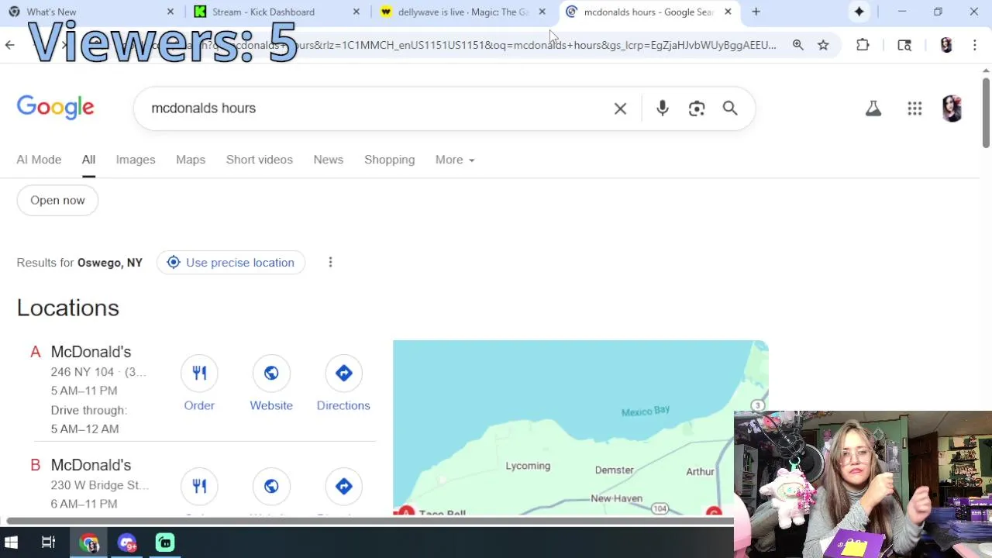Close the What's New tab

(170, 12)
